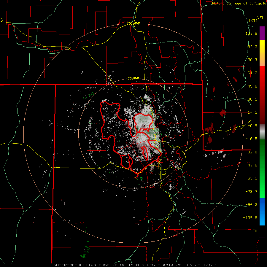The image size is (267, 267).
Task: Select the 107.8 scale value
Action: pos(251,33)
